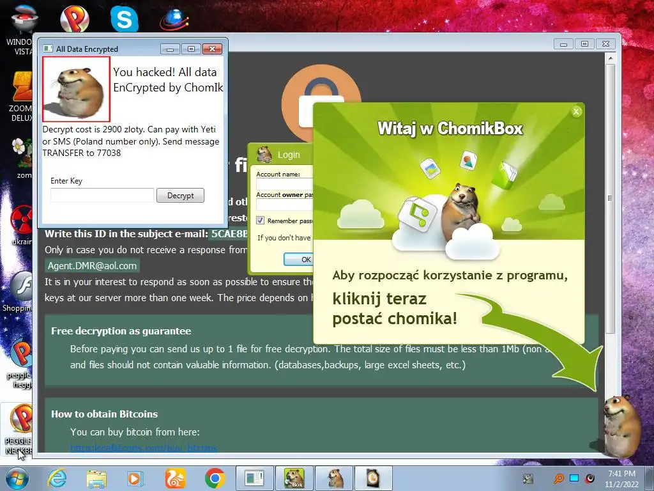Click the 'Witaj w ChomikBox' title text

450,129
